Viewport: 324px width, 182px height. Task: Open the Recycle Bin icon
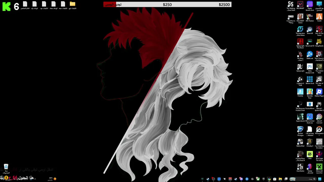[x=6, y=169]
